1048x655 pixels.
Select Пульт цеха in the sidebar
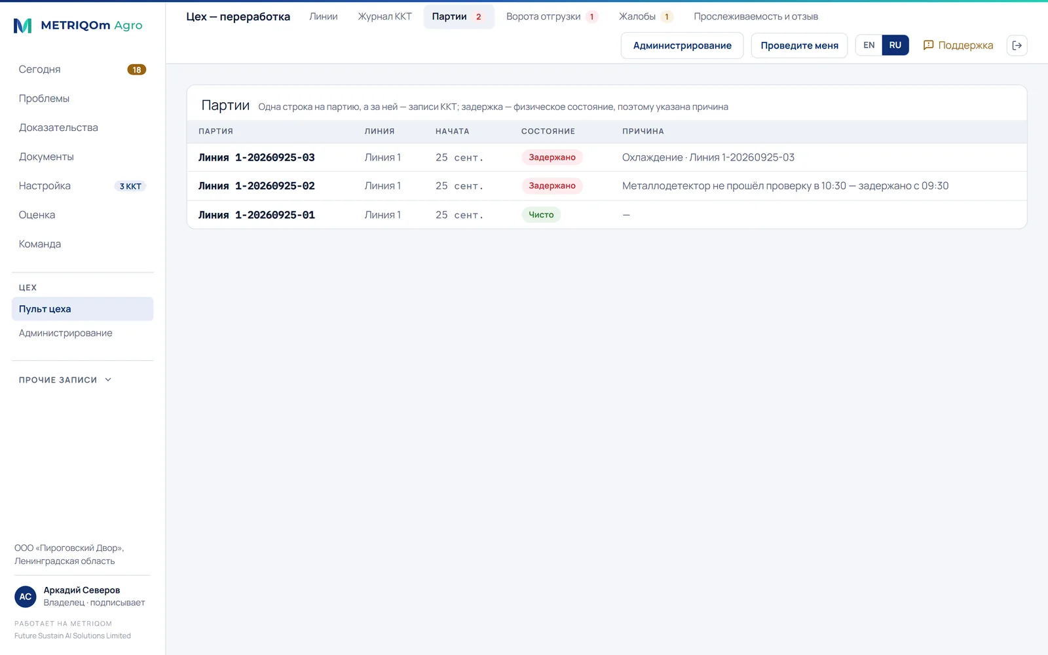pos(83,309)
